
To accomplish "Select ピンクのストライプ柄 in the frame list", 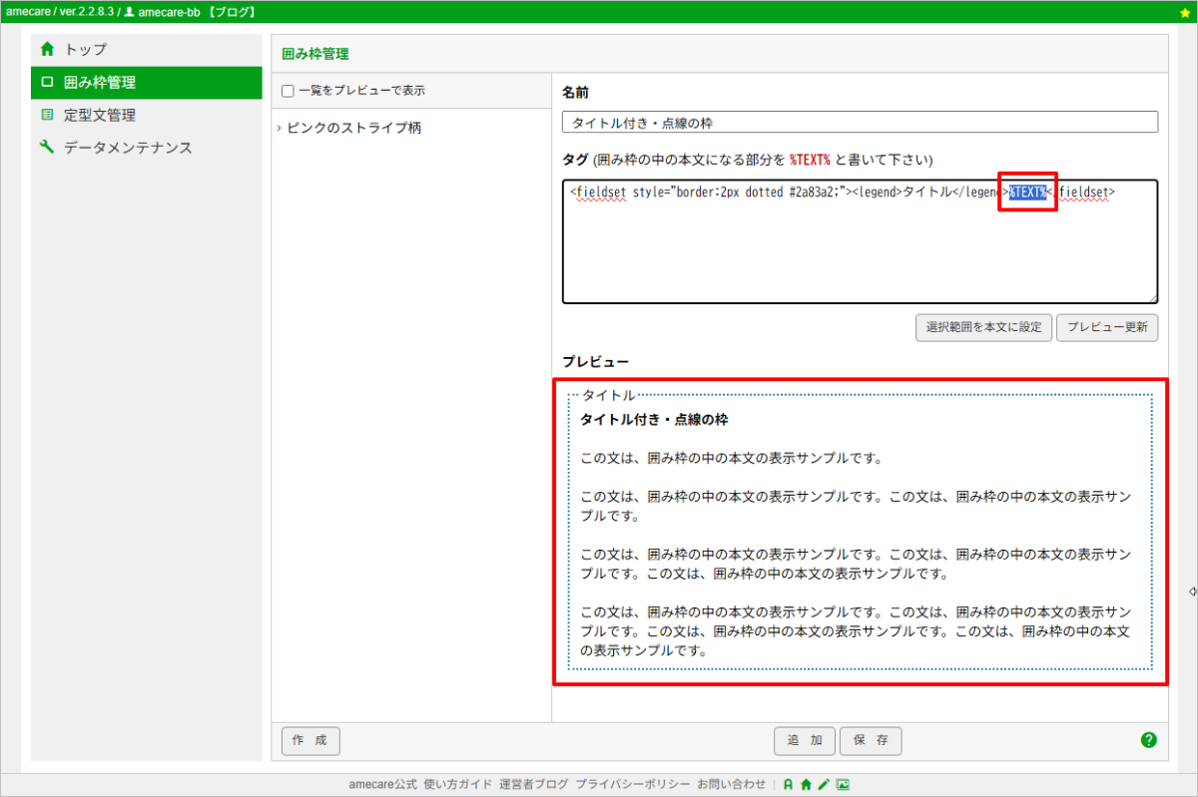I will pos(353,128).
